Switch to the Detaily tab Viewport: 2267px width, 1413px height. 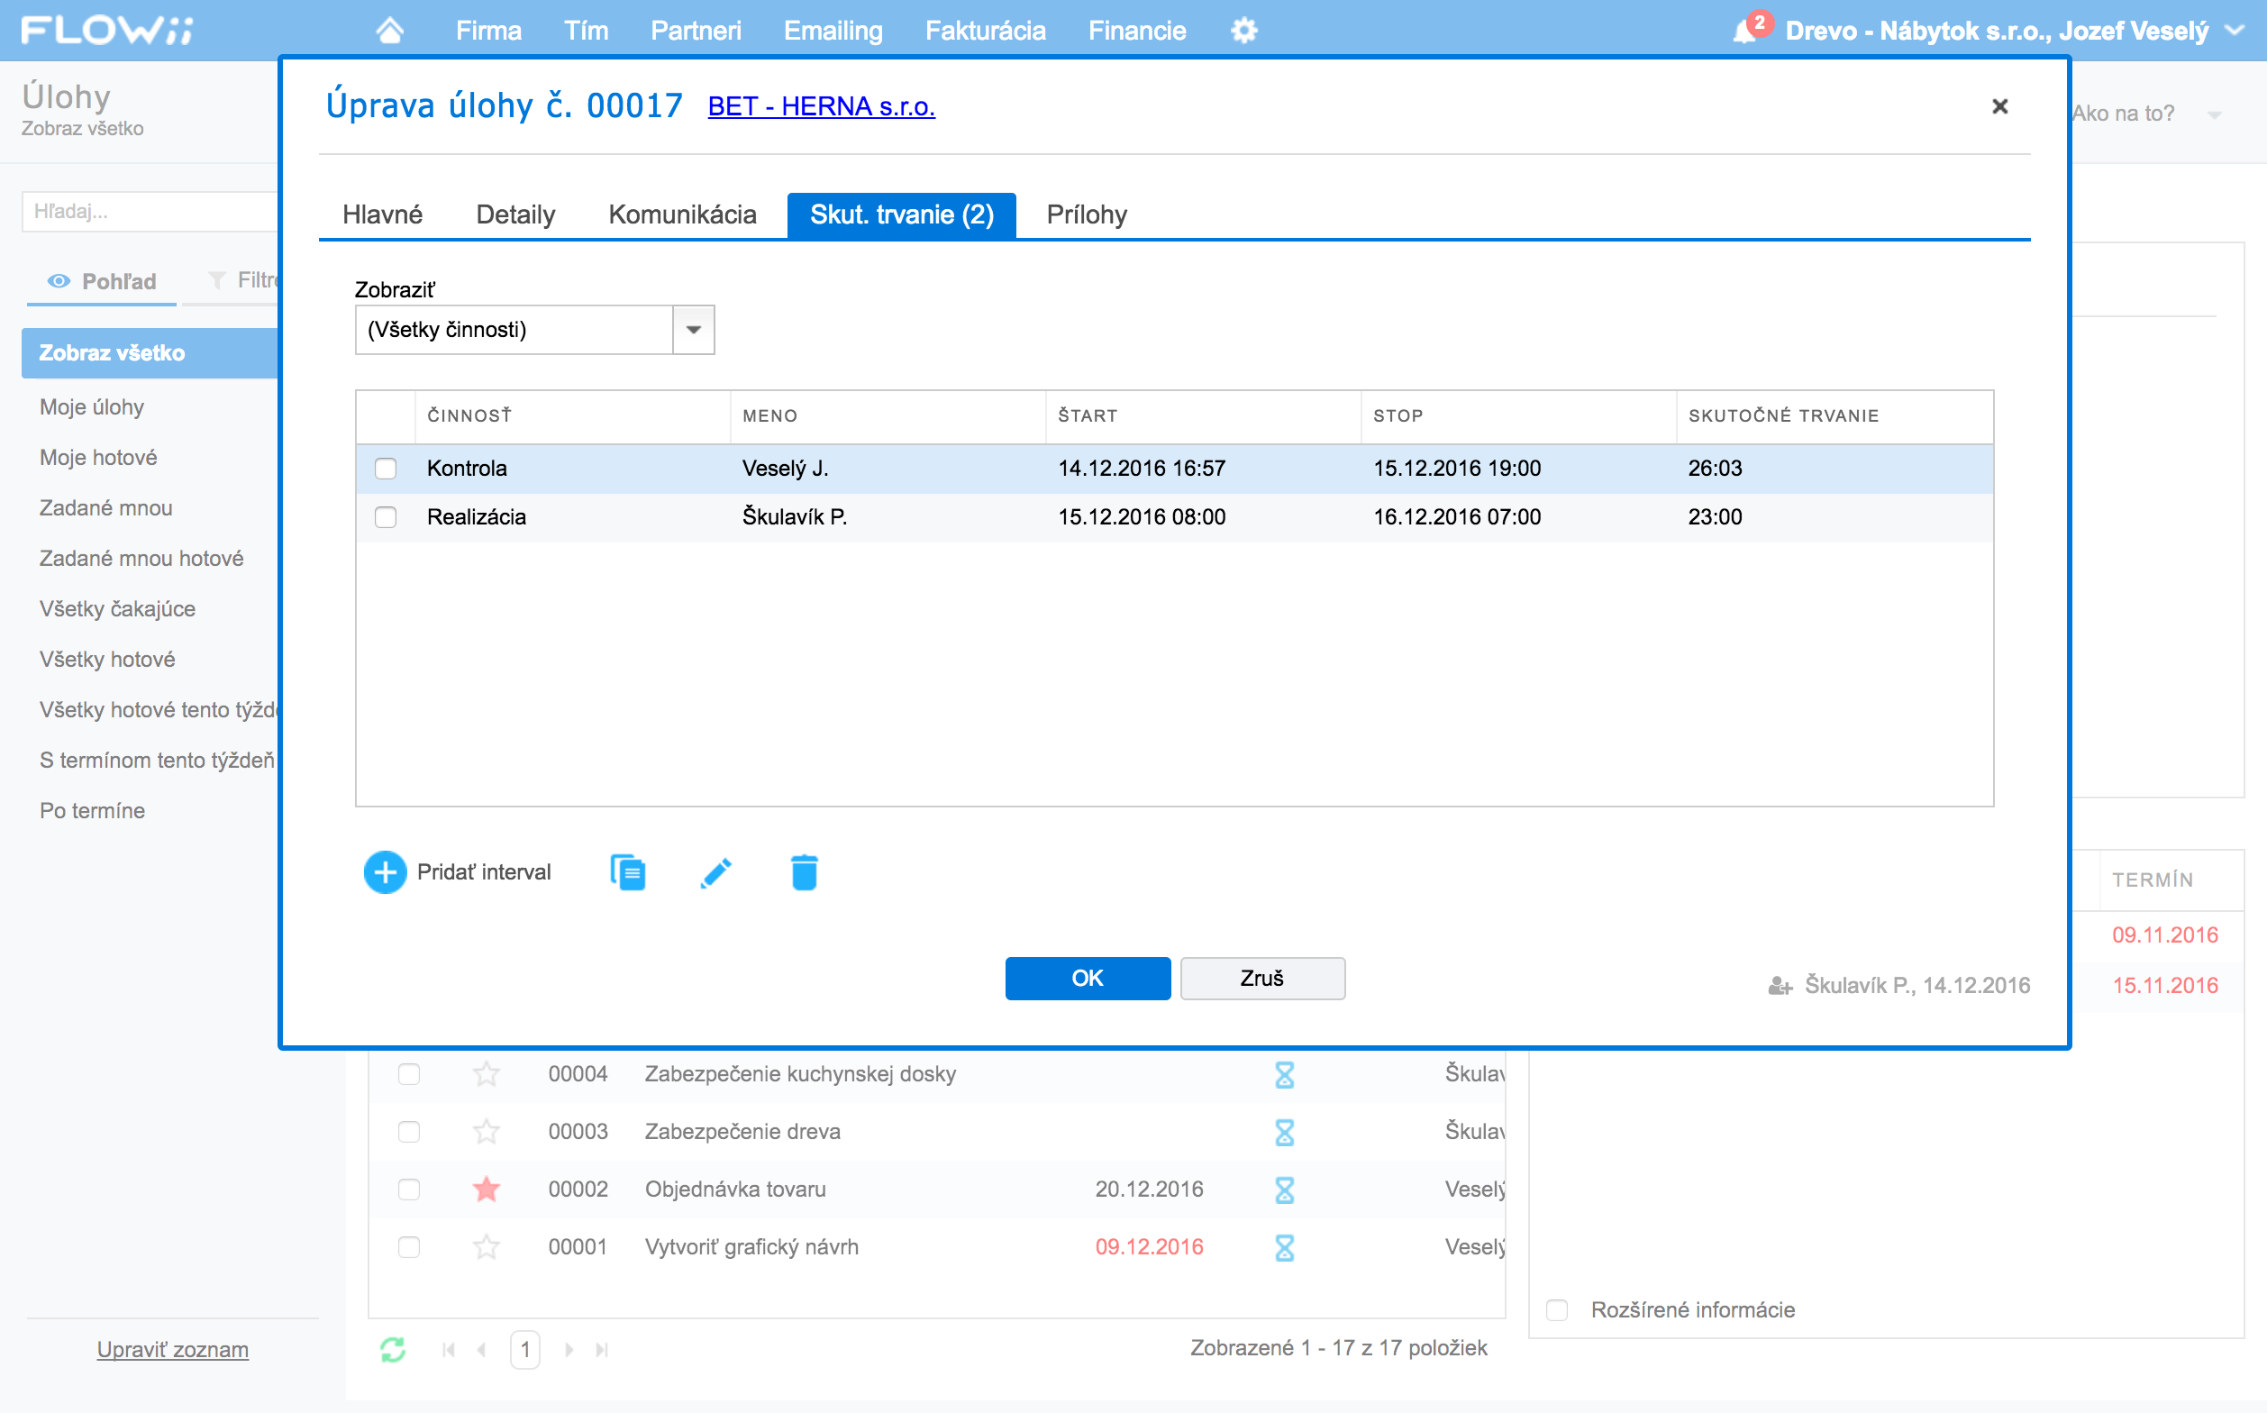pyautogui.click(x=515, y=215)
